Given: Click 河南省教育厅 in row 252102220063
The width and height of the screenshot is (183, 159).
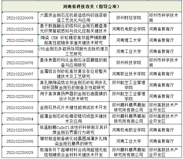Looking at the screenshot, I should (x=161, y=40).
